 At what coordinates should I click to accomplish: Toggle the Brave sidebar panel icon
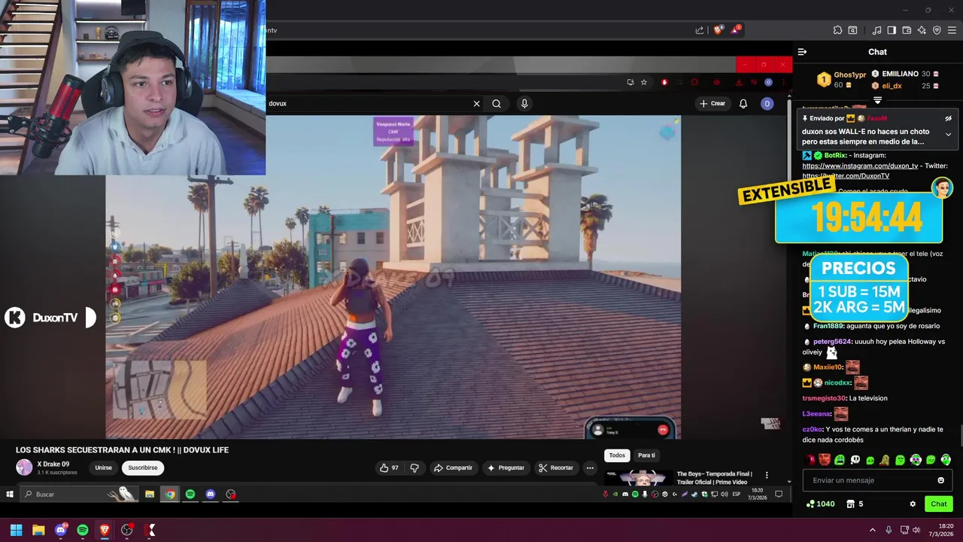coord(892,30)
